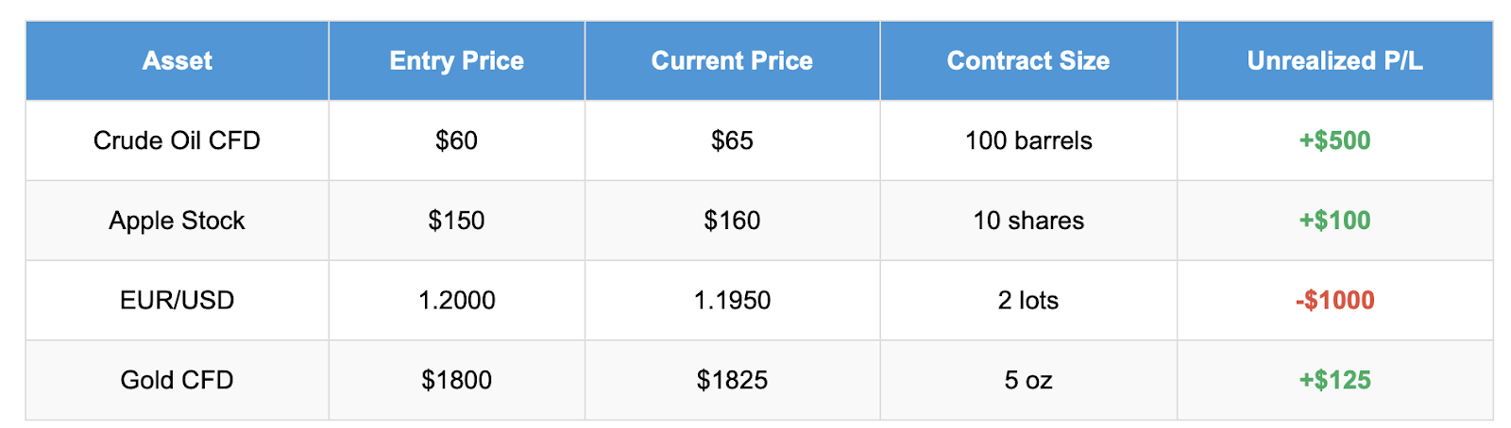Click the -$1000 loss value
Screen dimensions: 1511x428
(1334, 301)
